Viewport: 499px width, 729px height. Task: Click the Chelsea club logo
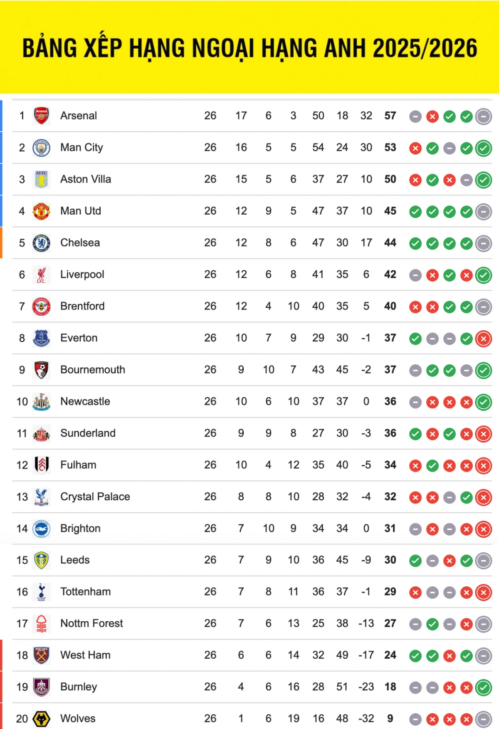pyautogui.click(x=41, y=243)
